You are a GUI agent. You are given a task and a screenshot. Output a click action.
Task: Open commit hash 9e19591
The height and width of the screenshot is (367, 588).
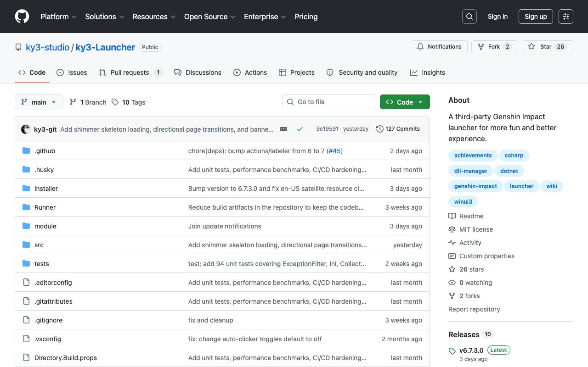(x=327, y=129)
